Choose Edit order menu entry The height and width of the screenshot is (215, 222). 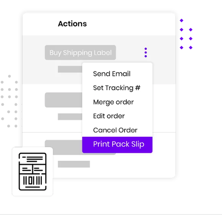coord(109,116)
